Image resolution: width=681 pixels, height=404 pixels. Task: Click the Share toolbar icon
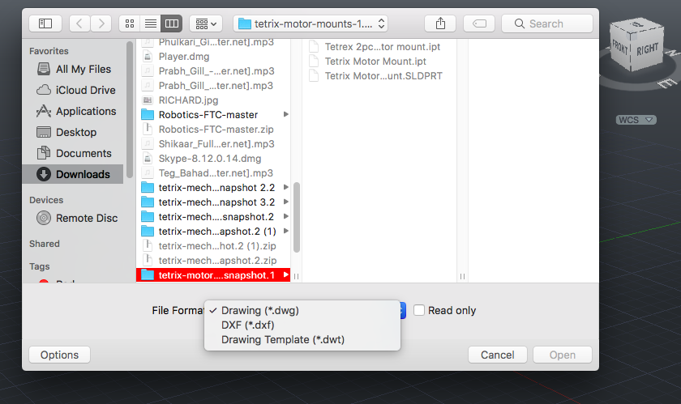pyautogui.click(x=440, y=23)
